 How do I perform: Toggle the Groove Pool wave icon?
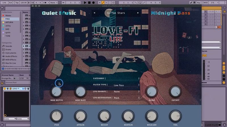pos(2,83)
